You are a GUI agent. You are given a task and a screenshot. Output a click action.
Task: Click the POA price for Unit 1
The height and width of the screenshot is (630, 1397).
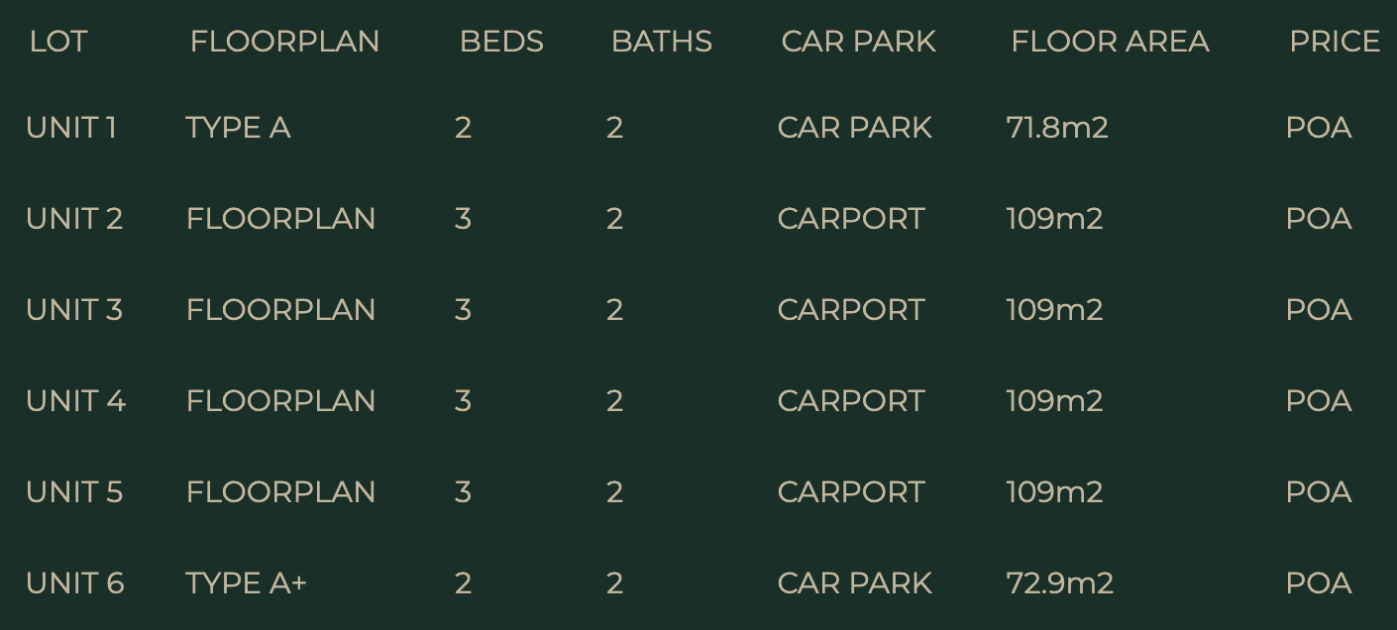click(1318, 128)
